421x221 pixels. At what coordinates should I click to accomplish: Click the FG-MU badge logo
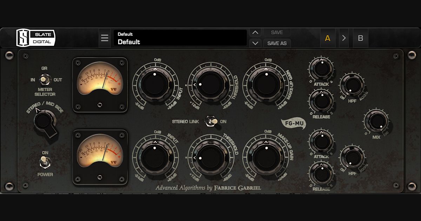coord(293,123)
